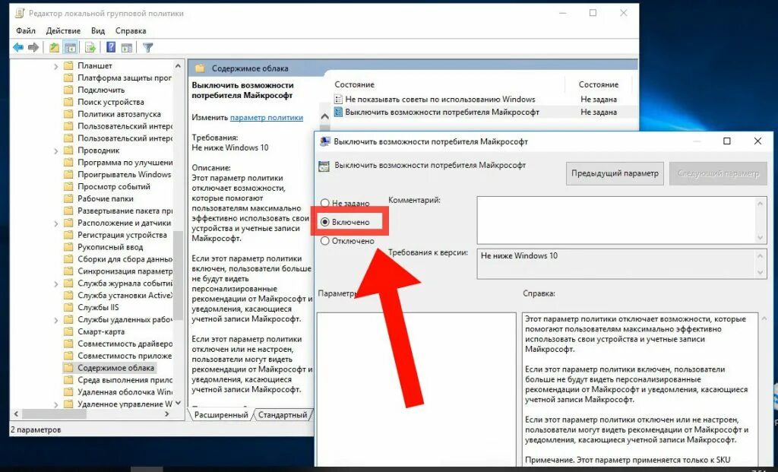Expand 'Удаленное управление W' tree node
778x472 pixels.
(x=56, y=404)
